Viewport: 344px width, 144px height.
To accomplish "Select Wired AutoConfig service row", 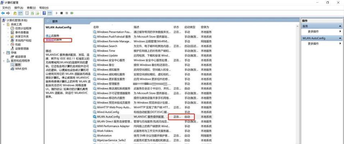I will point(152,112).
